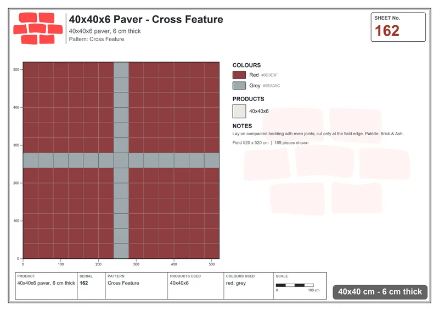
Task: Click the sheet number 162 box
Action: [x=398, y=27]
